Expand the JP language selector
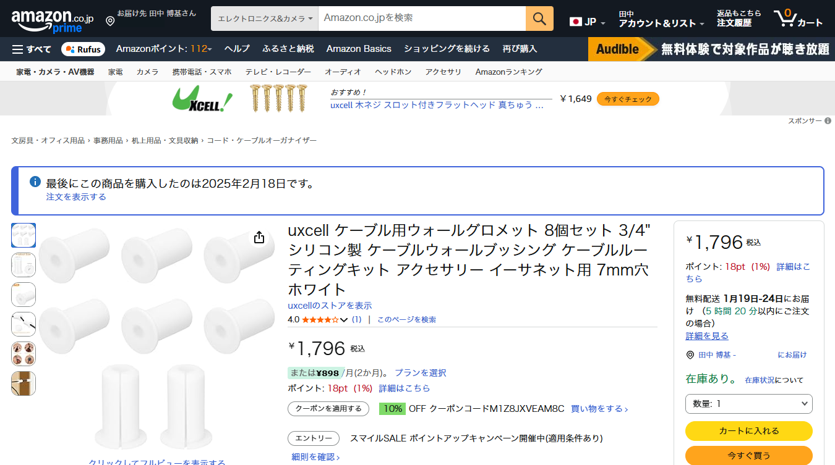 (x=587, y=22)
